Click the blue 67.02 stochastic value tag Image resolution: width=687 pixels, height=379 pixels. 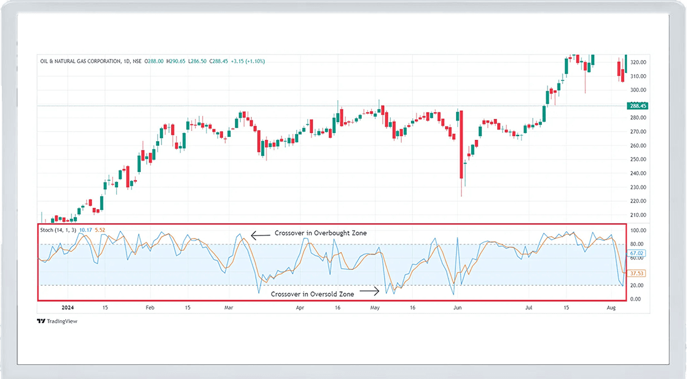pos(638,253)
